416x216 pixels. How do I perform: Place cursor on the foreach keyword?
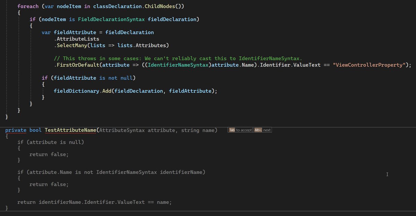(x=28, y=6)
